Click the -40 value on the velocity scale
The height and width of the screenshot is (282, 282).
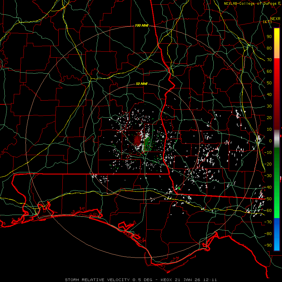coord(268,187)
